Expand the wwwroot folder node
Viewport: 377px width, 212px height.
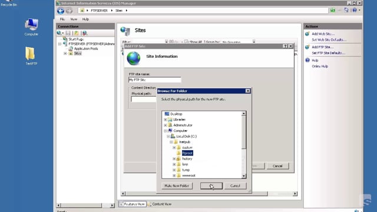tap(174, 175)
